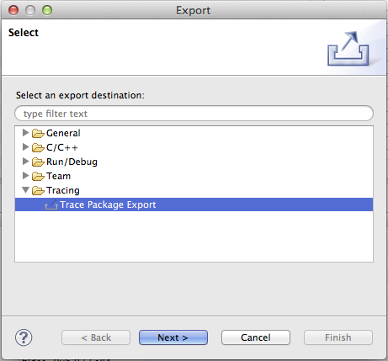Click the Next > button
The height and width of the screenshot is (361, 388).
point(173,337)
